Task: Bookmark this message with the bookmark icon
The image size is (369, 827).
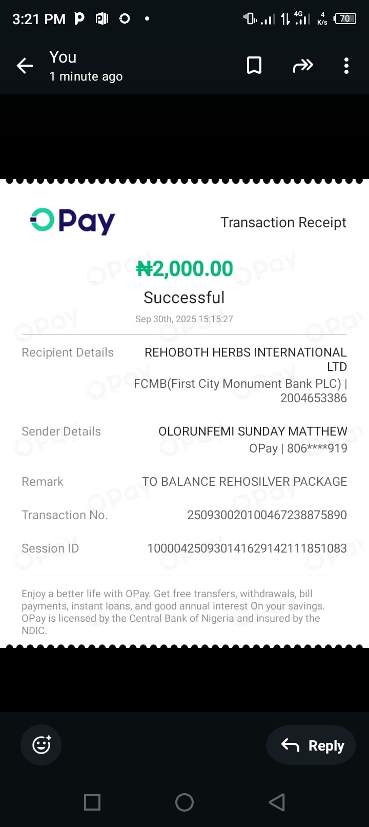Action: tap(254, 66)
